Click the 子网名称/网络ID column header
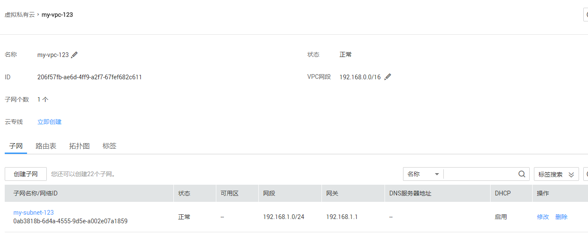Viewport: 588px width, 240px height. pos(36,193)
